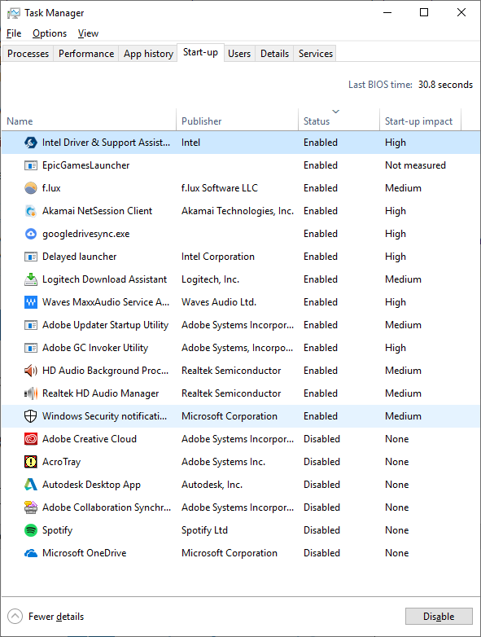Open the Options menu

[50, 33]
